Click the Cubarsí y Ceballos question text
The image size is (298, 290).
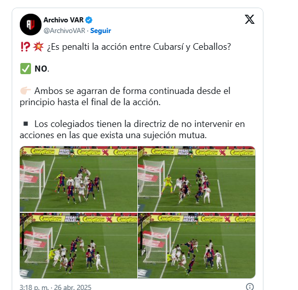[139, 47]
